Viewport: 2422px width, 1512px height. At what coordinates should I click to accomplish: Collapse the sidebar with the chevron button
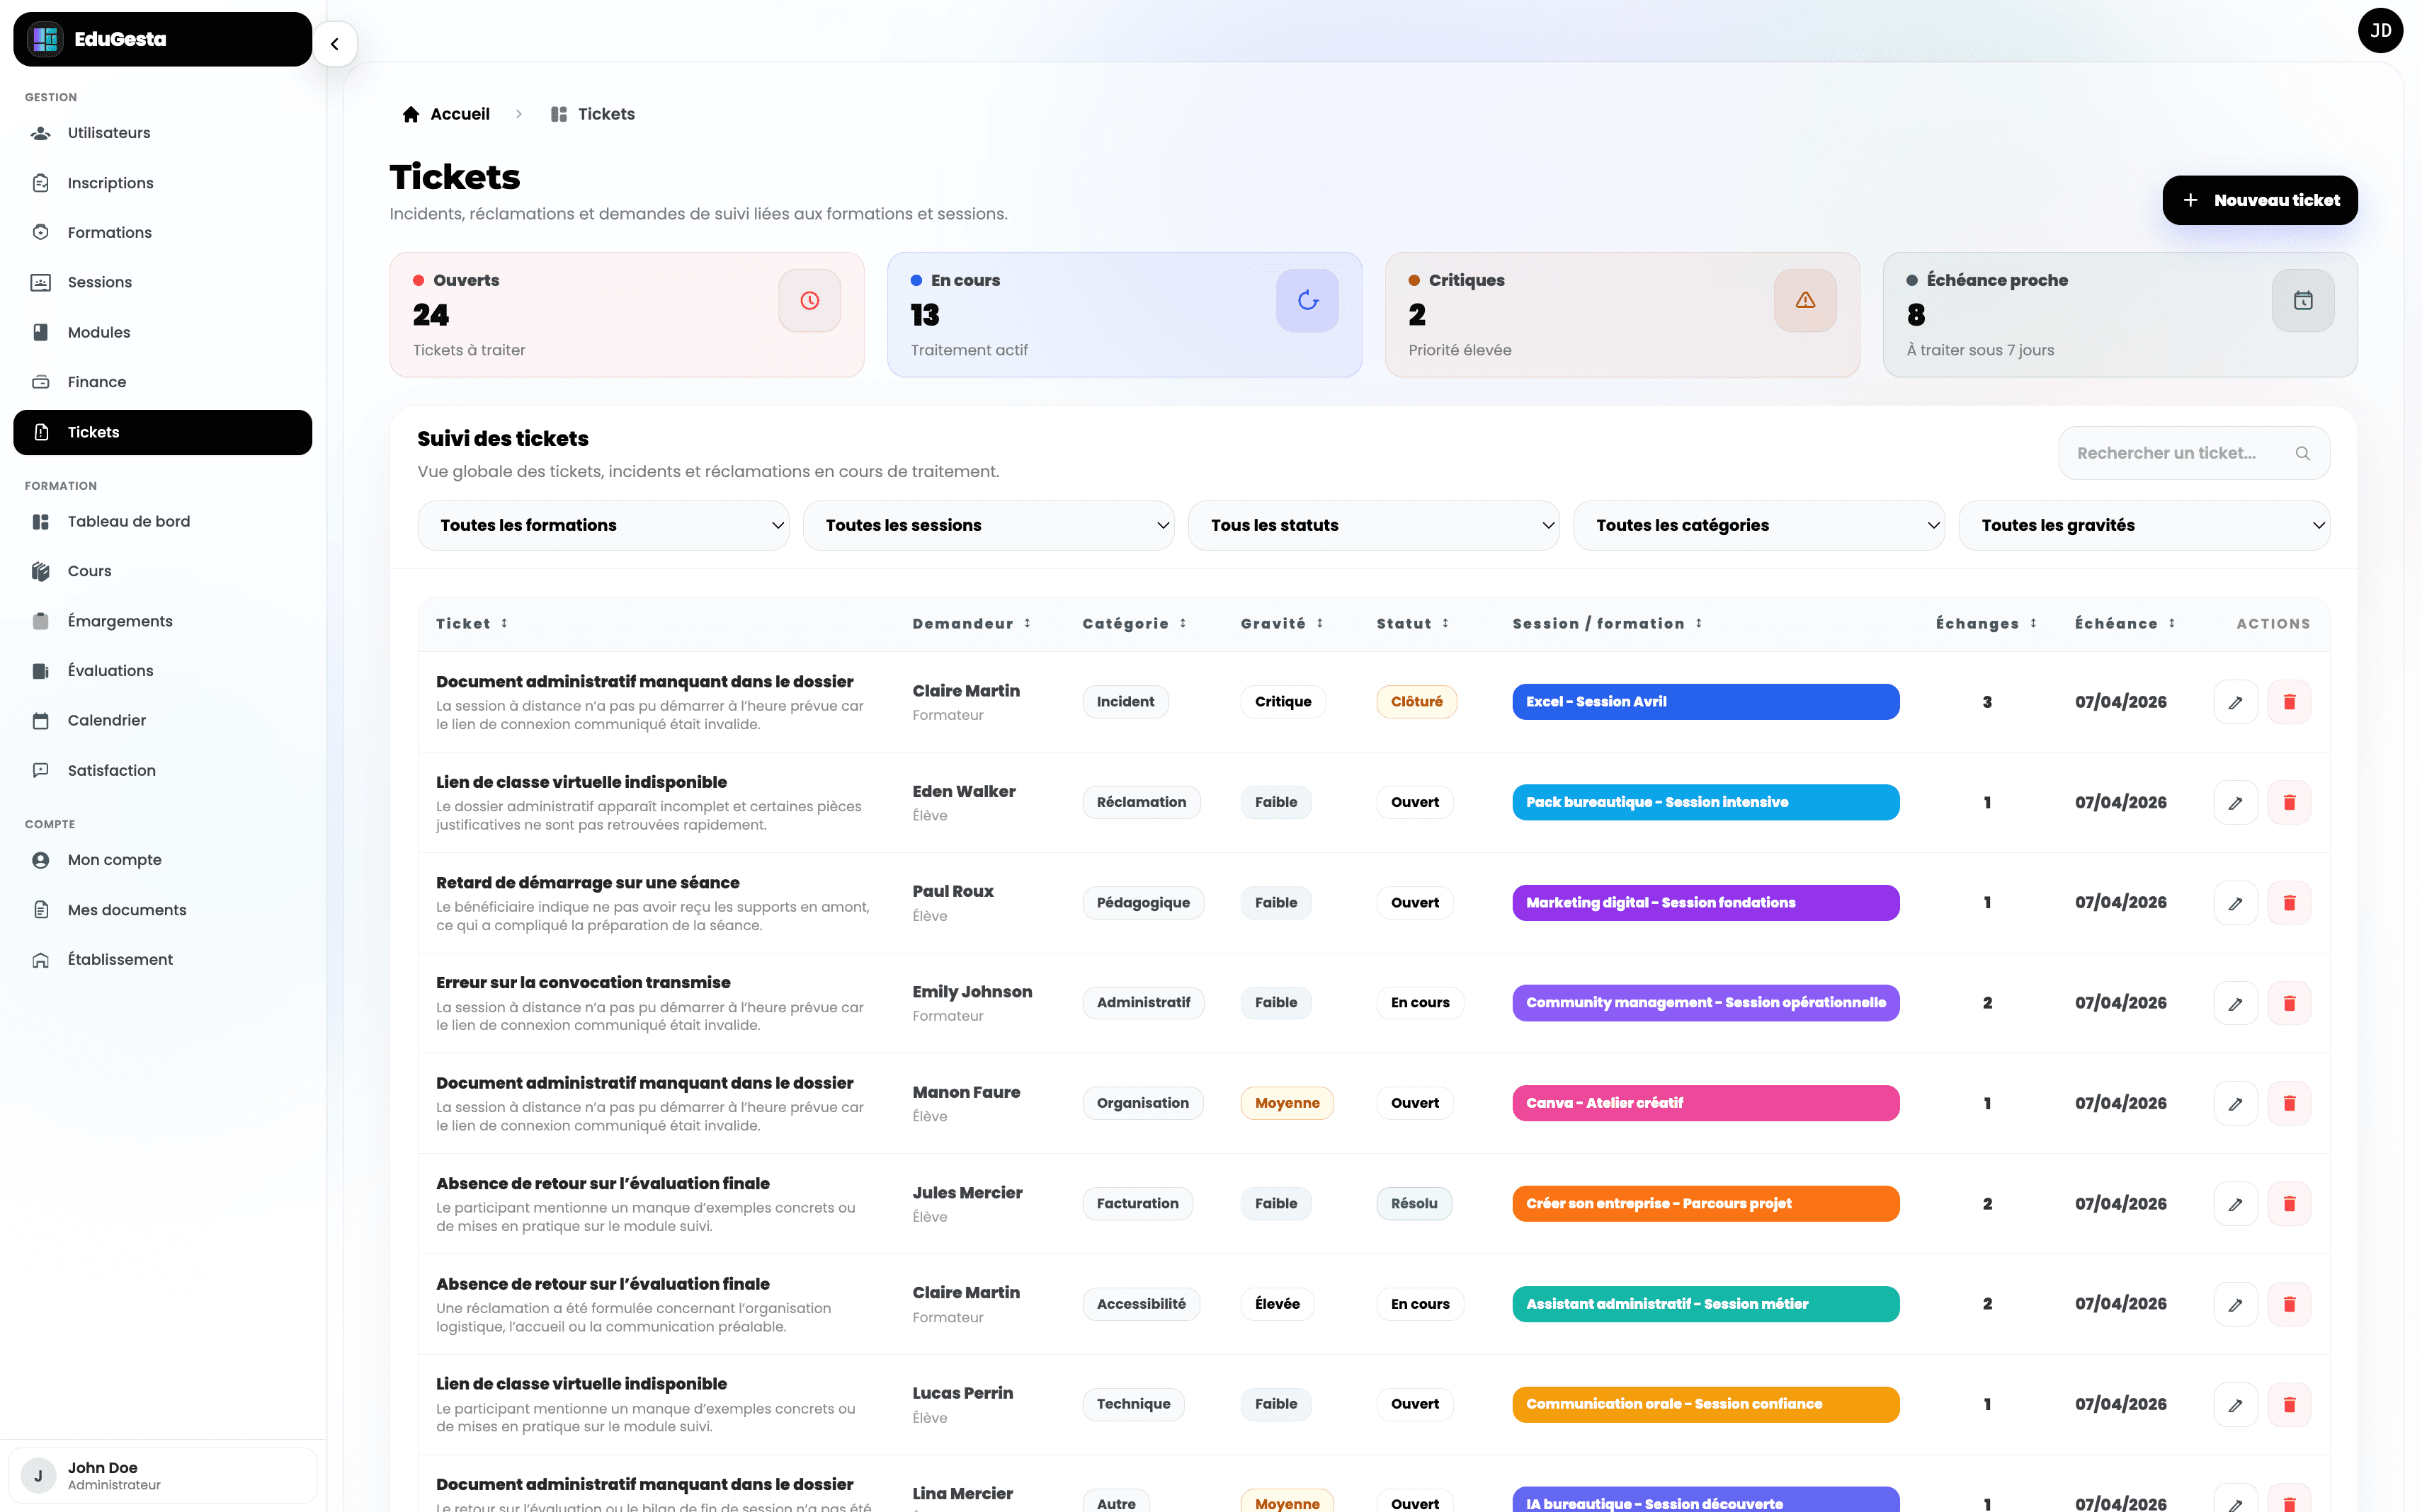(x=335, y=44)
